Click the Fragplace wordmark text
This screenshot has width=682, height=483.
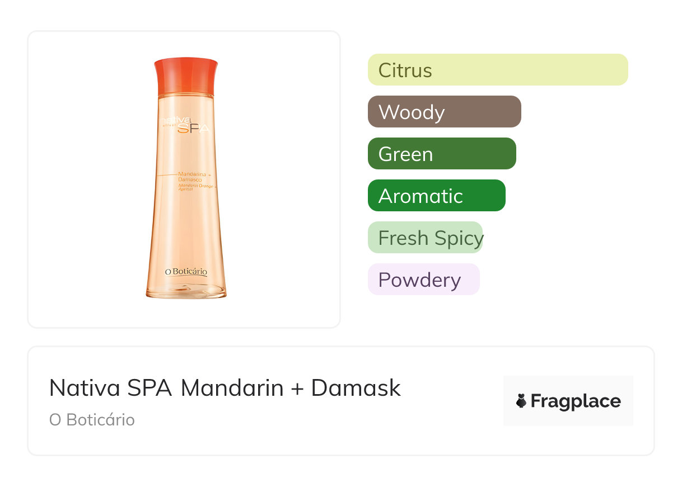pyautogui.click(x=576, y=401)
